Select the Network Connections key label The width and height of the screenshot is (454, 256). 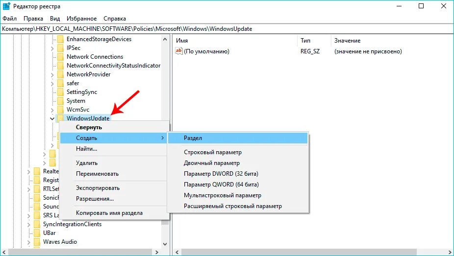point(95,57)
